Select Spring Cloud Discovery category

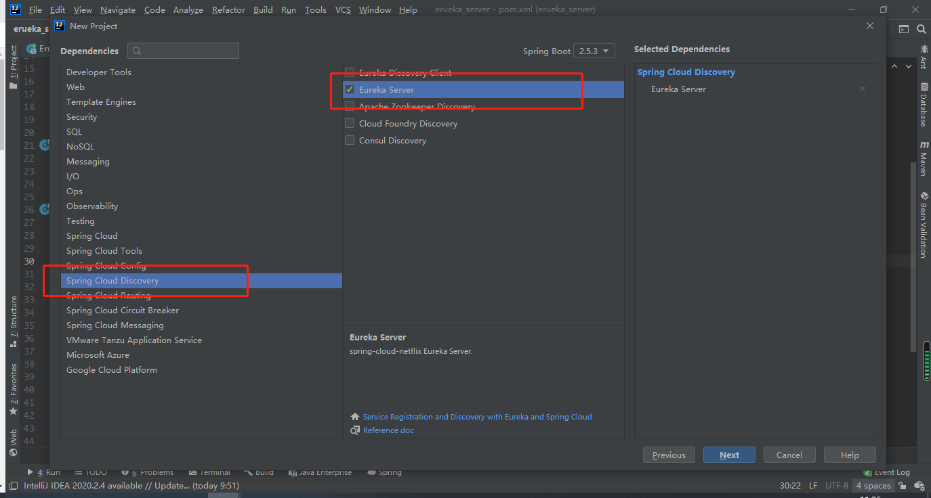pyautogui.click(x=201, y=280)
